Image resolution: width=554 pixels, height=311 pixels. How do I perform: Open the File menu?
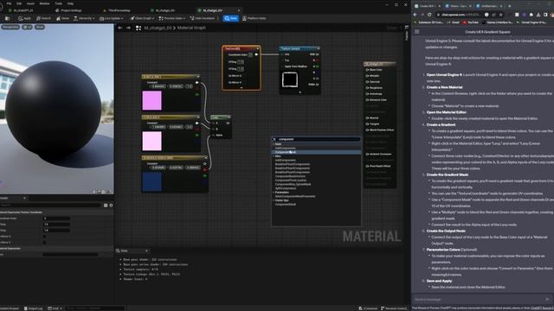pyautogui.click(x=9, y=3)
